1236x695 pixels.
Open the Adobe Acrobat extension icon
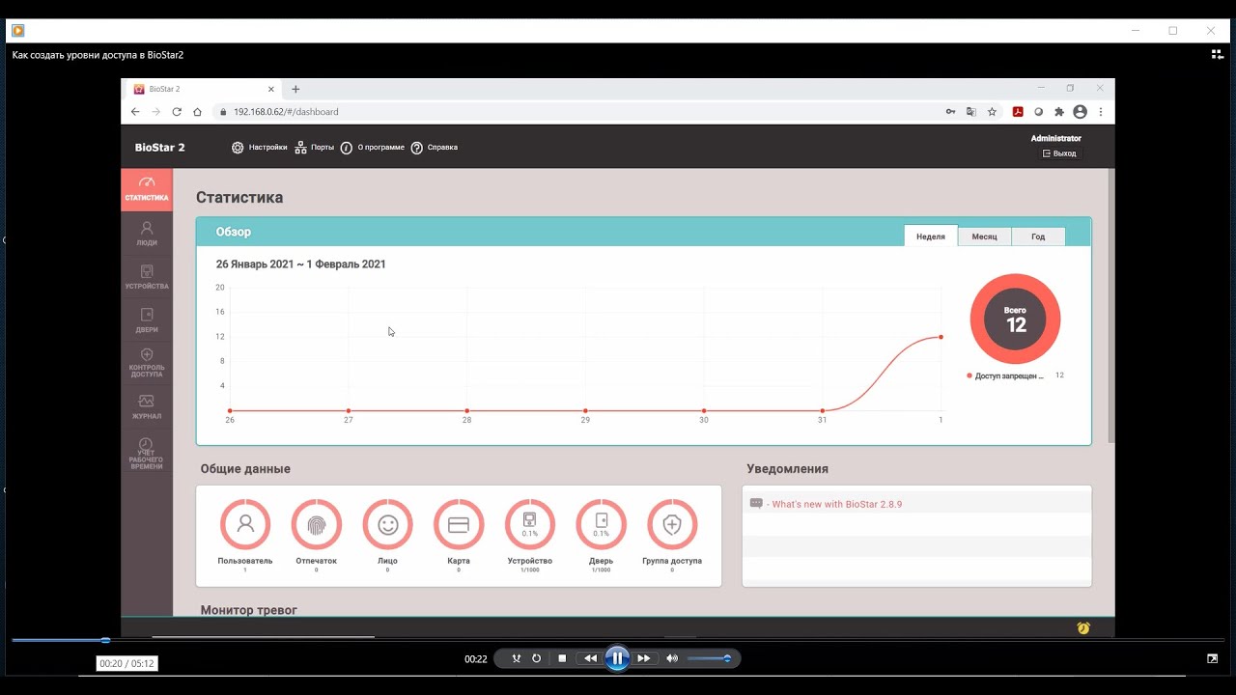[1018, 112]
